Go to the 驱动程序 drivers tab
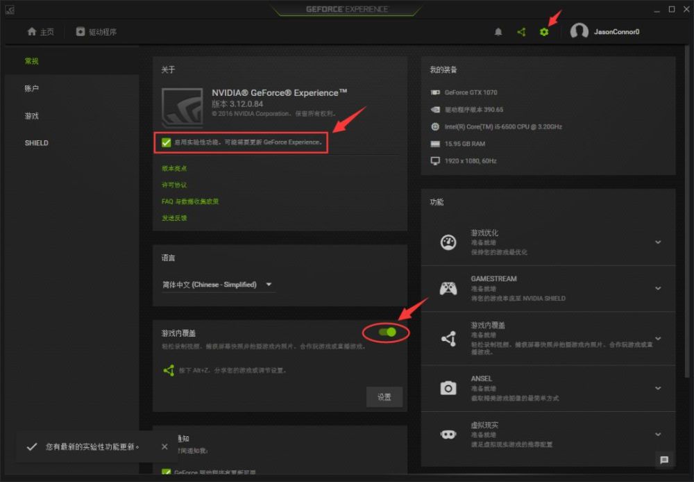This screenshot has width=694, height=482. (x=96, y=32)
